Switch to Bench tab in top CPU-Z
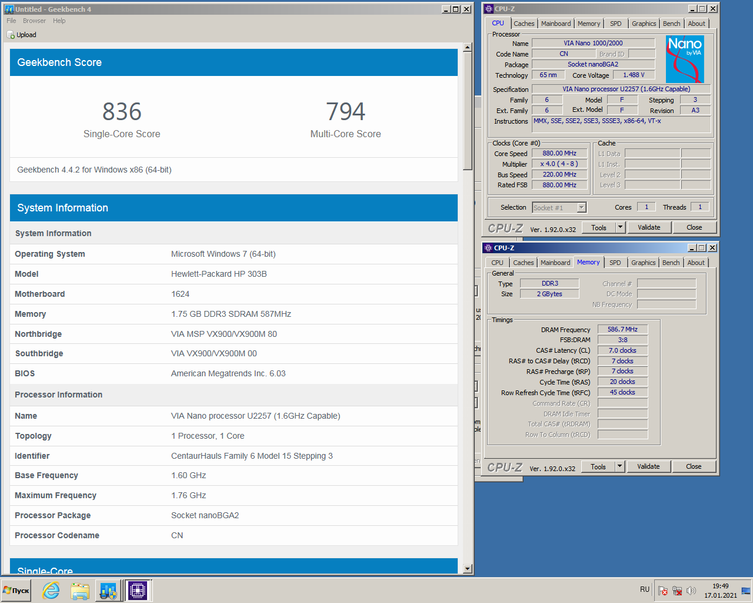Viewport: 753px width, 603px height. [671, 24]
